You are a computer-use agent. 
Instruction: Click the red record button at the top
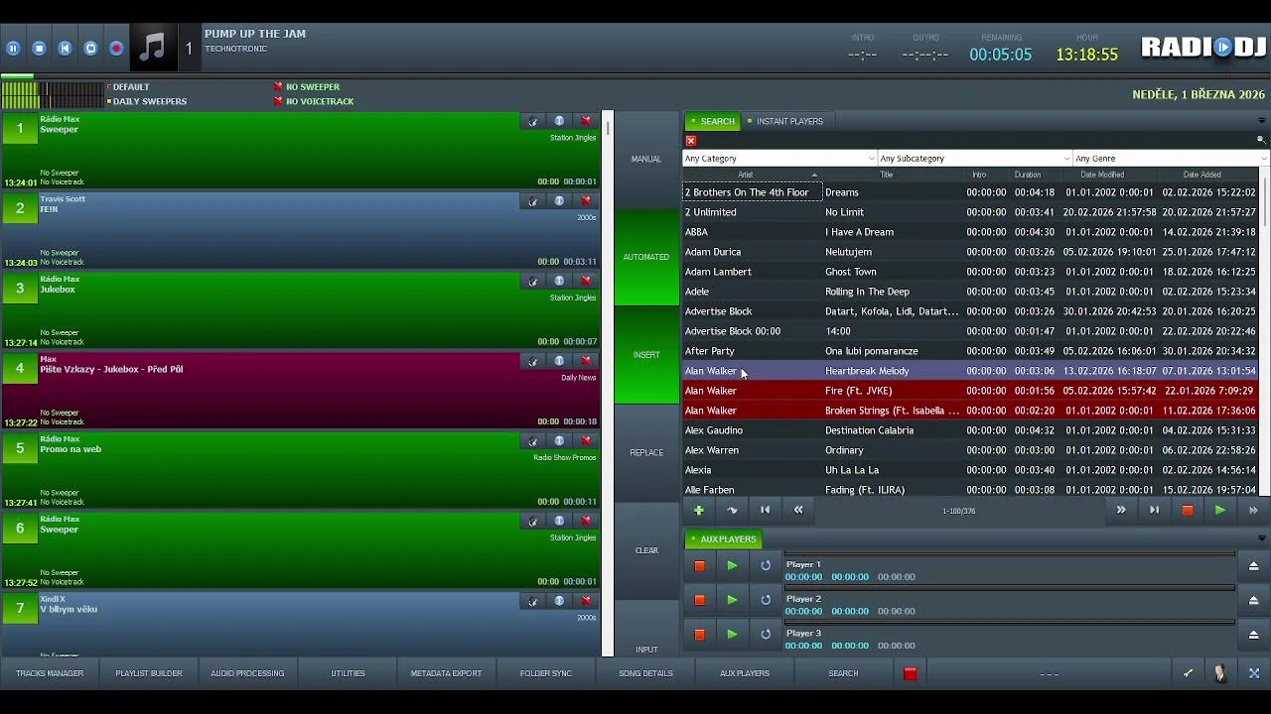pos(116,48)
